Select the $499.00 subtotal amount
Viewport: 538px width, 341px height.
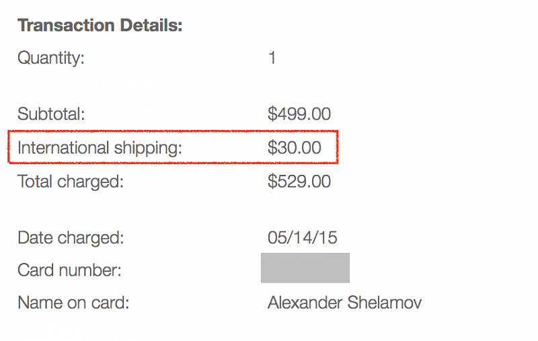pos(299,114)
